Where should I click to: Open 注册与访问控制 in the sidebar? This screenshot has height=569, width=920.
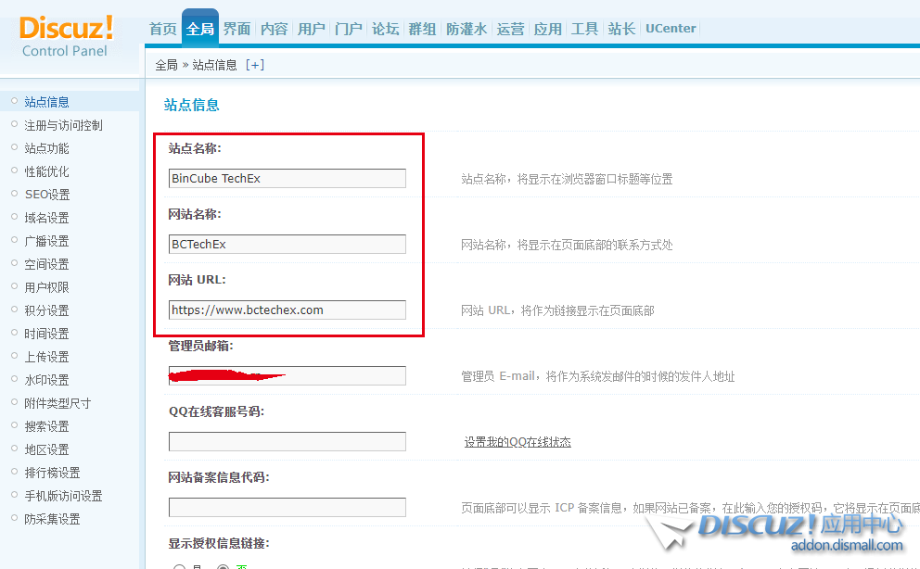coord(63,125)
